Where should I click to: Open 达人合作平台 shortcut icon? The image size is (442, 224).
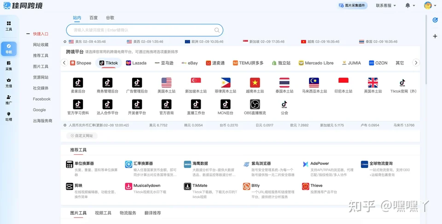pos(107,104)
